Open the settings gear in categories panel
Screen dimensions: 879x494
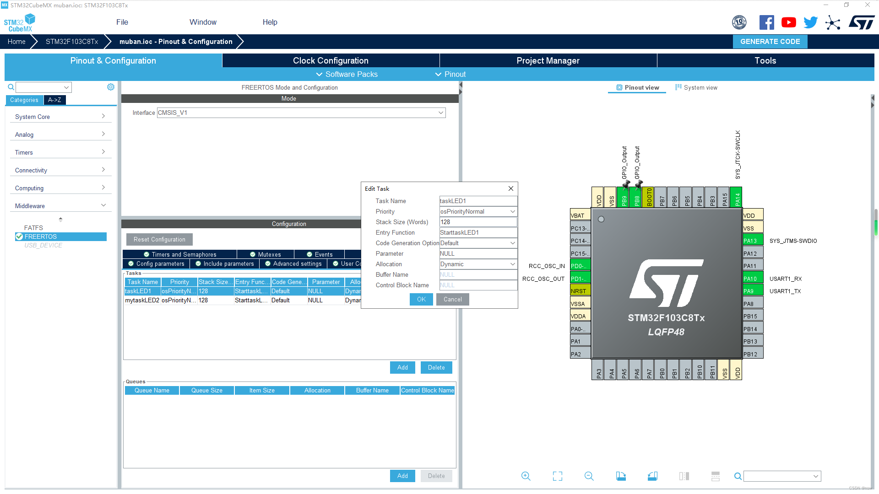point(111,87)
